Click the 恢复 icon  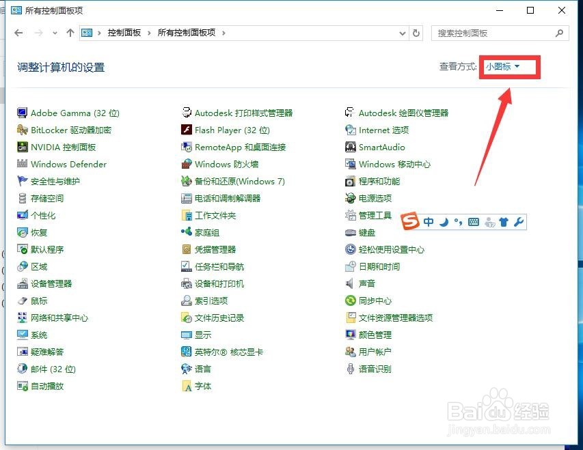23,232
